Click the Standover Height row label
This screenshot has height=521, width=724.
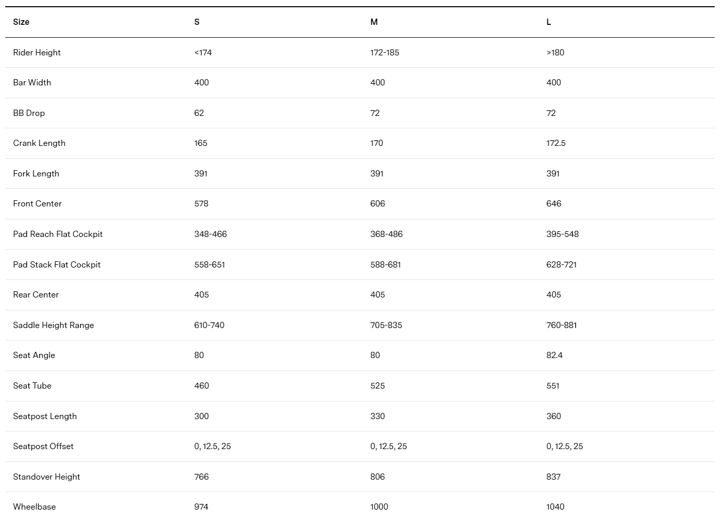[x=47, y=477]
